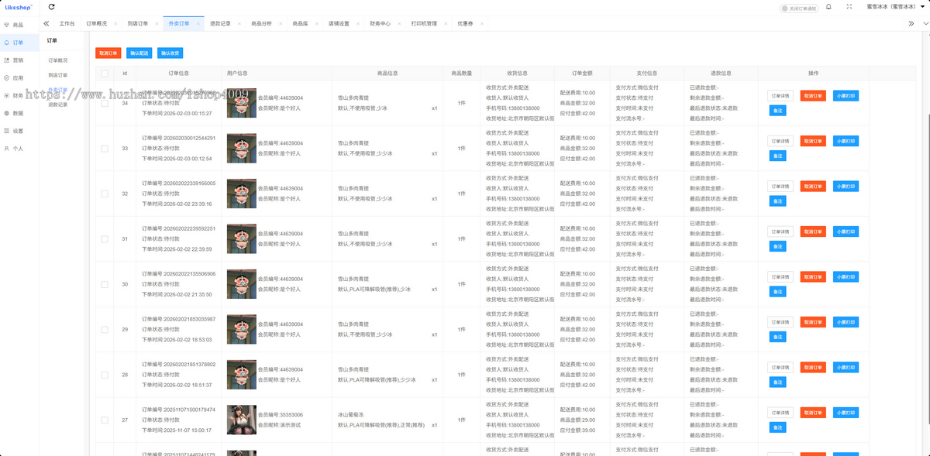Viewport: 930px width, 456px height.
Task: Close the 财务中心 tab
Action: [398, 24]
